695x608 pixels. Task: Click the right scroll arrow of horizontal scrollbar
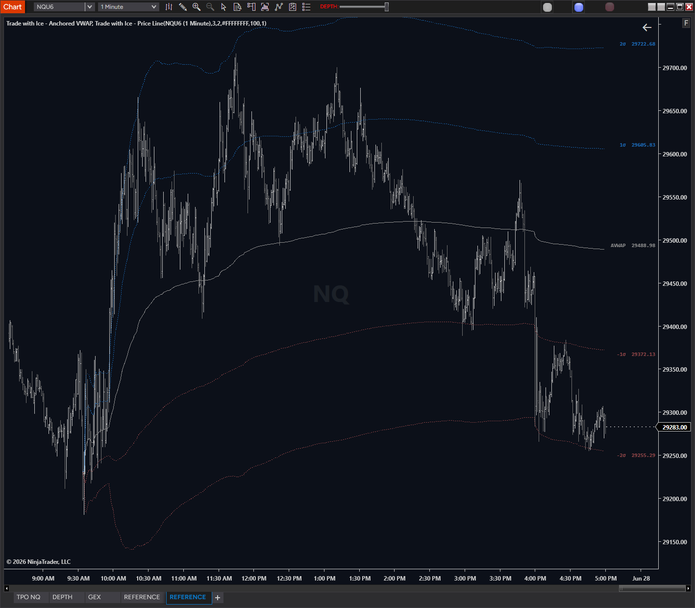pyautogui.click(x=688, y=588)
